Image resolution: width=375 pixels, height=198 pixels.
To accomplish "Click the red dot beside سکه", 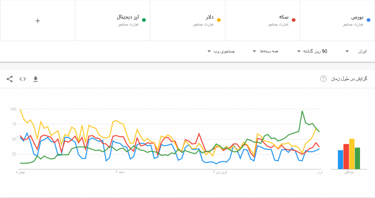I will tap(294, 20).
